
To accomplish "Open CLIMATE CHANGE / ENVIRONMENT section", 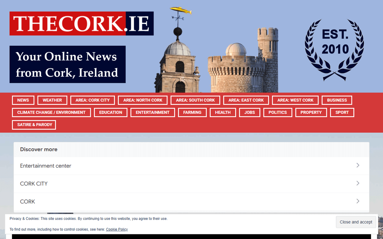I will coord(51,113).
